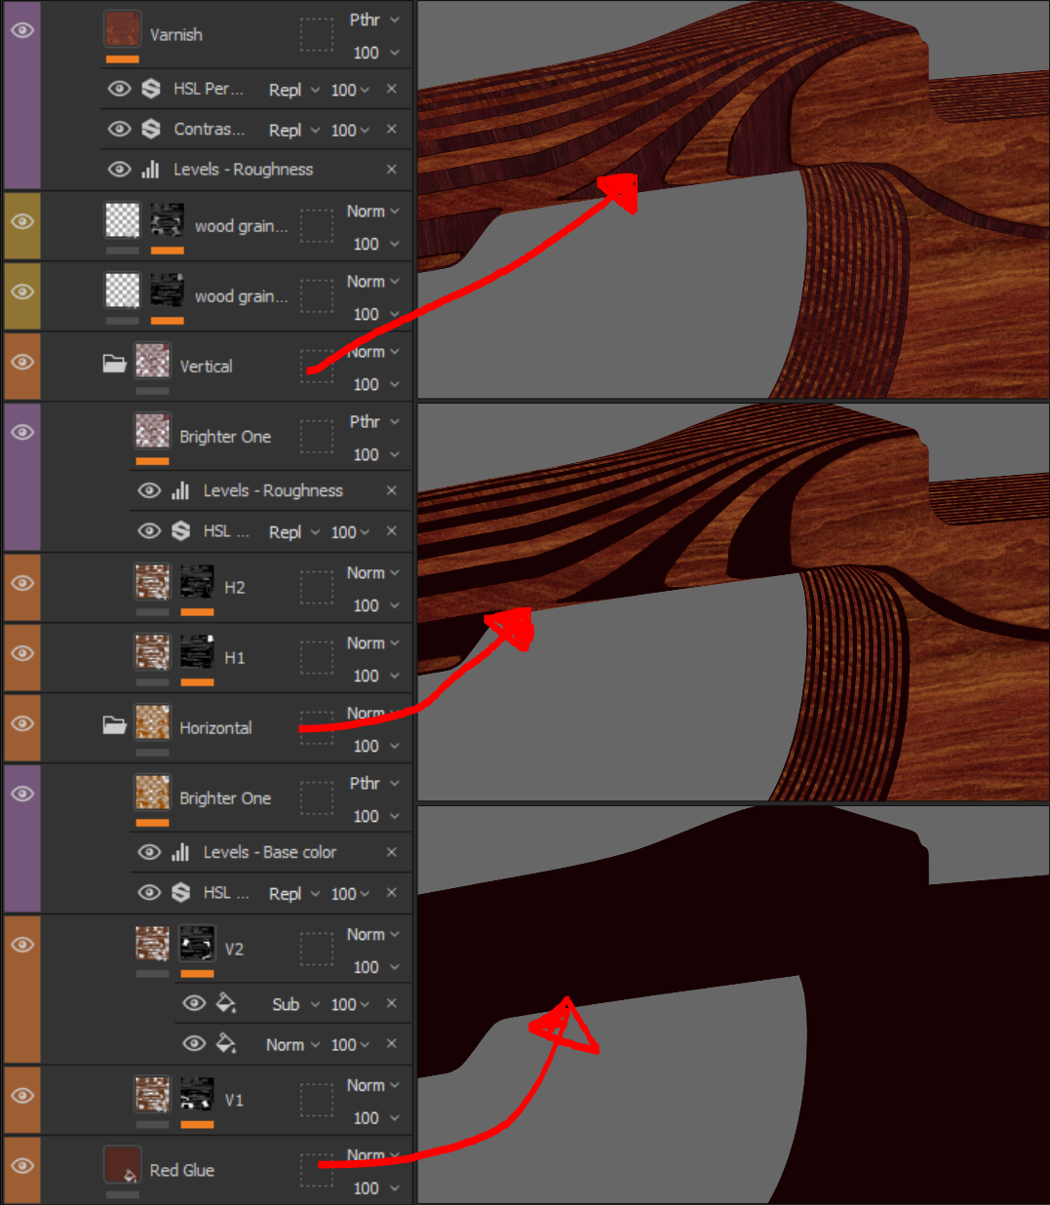
Task: Select the Varnish layer name
Action: (176, 34)
